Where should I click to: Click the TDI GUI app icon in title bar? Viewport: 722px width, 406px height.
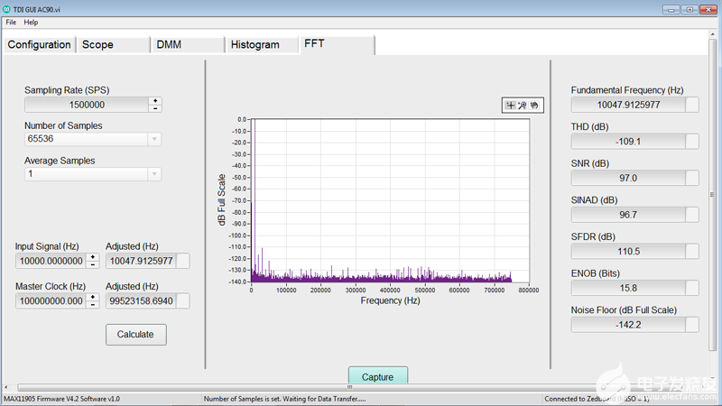[x=7, y=9]
